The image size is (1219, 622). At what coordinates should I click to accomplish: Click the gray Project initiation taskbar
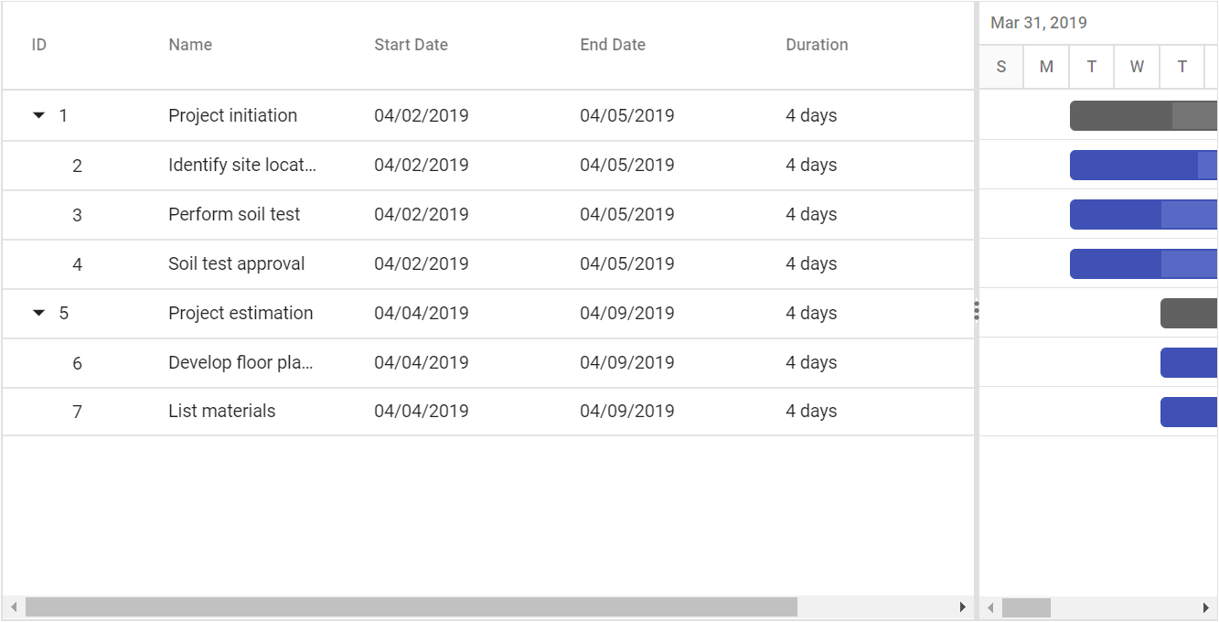point(1143,115)
